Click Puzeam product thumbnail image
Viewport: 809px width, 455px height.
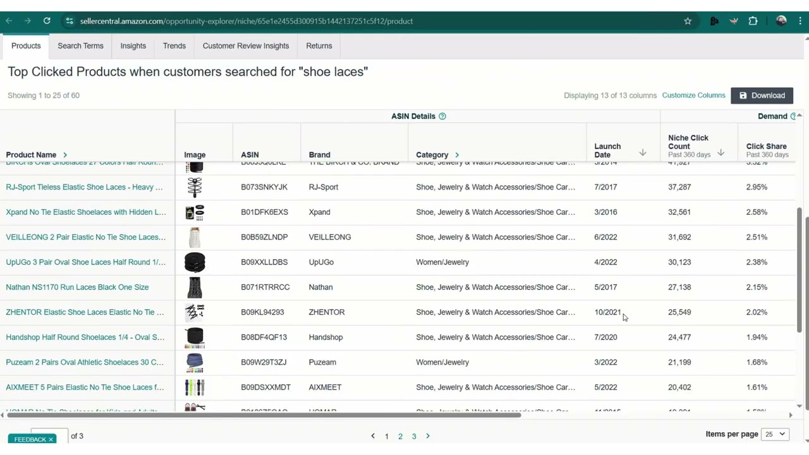coord(195,362)
